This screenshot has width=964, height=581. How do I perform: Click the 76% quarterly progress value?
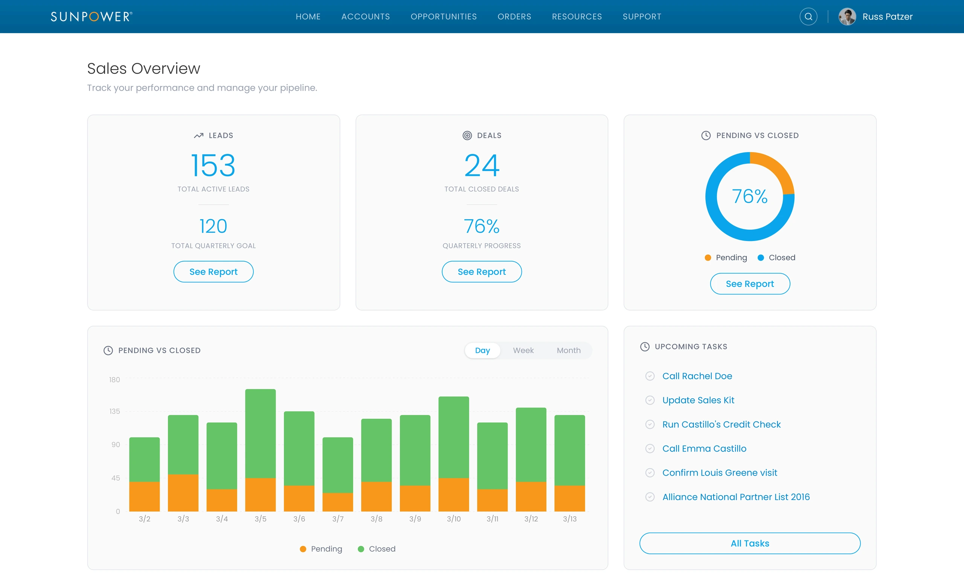[482, 226]
